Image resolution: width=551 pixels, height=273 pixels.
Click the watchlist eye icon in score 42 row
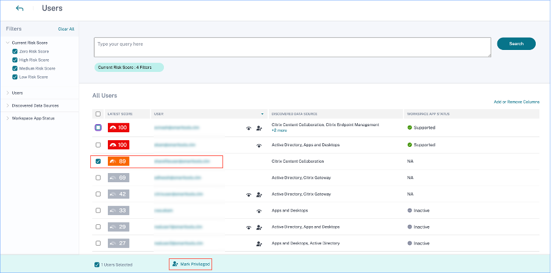click(x=249, y=194)
